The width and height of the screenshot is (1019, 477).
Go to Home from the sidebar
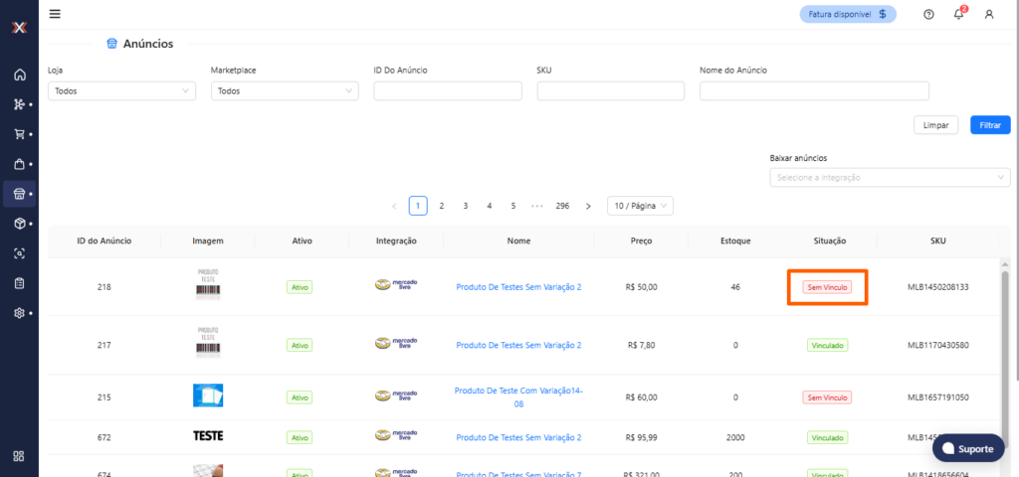coord(19,75)
